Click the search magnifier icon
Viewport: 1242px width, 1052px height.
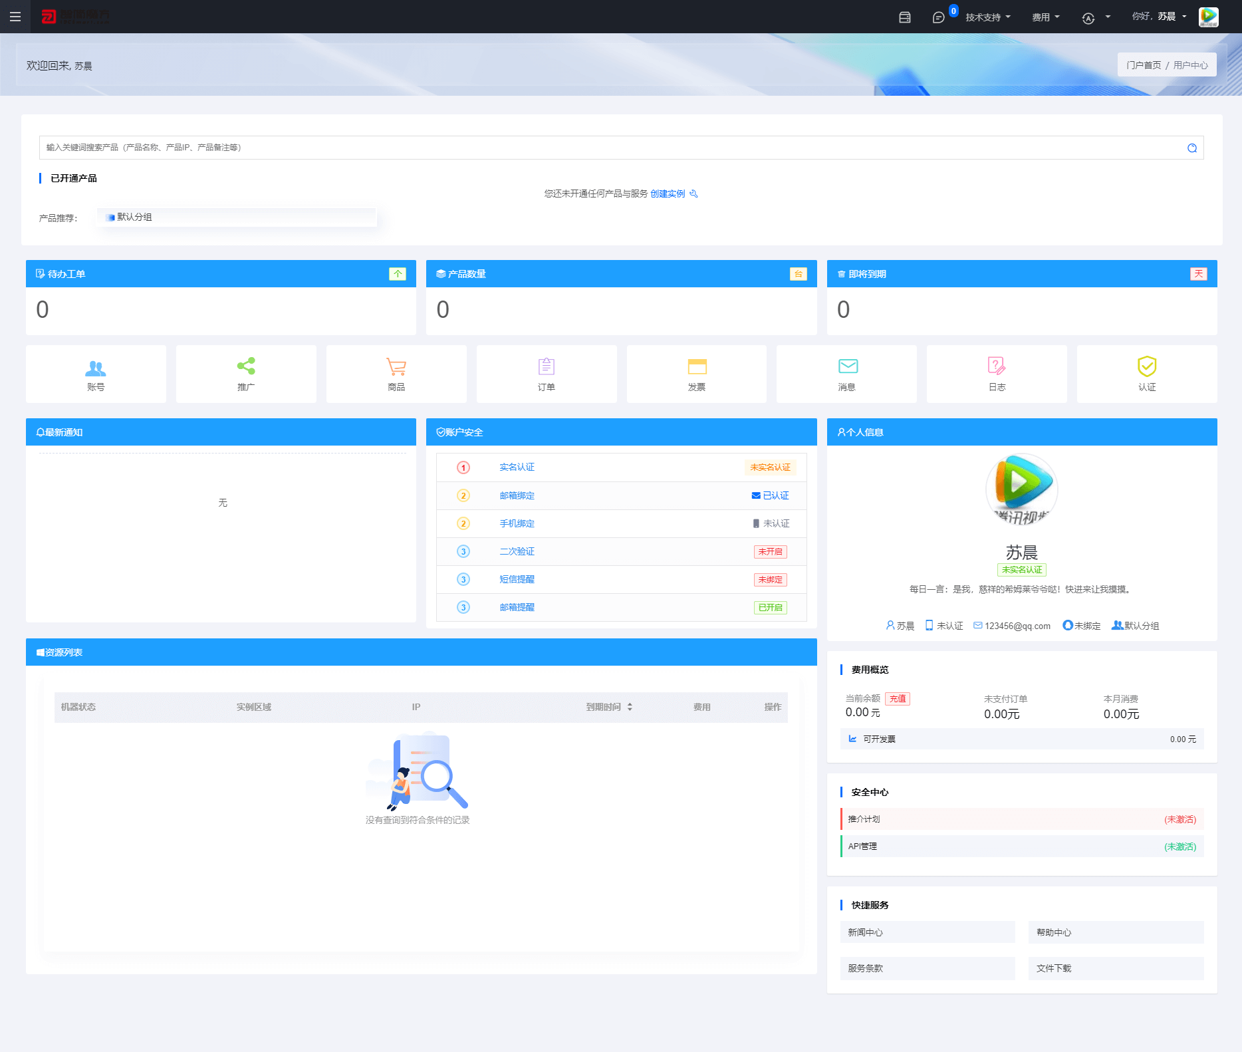[1192, 148]
